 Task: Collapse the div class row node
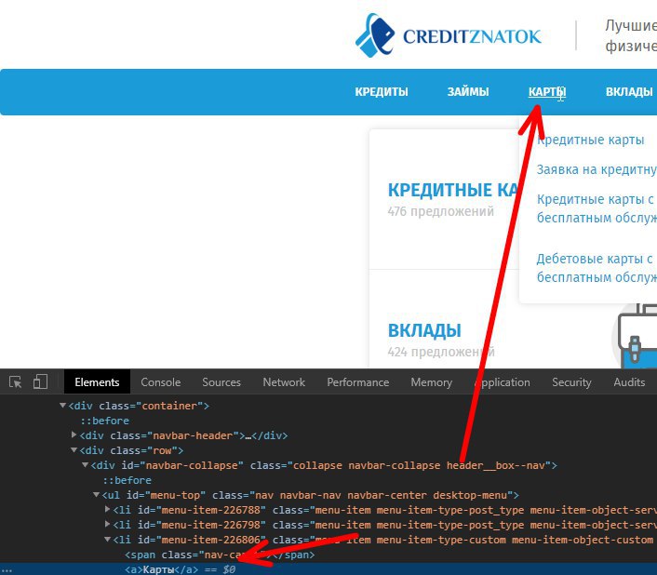coord(74,450)
